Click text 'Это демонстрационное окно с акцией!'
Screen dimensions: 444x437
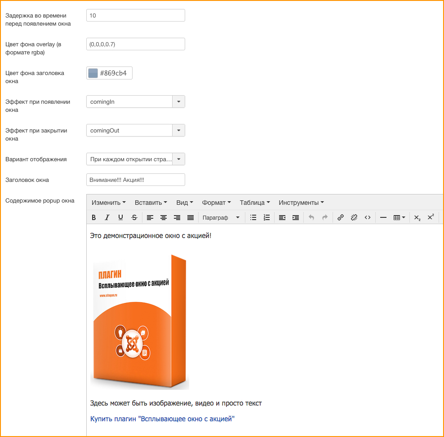point(151,235)
